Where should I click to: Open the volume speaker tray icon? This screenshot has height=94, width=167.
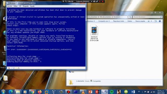click(x=154, y=92)
